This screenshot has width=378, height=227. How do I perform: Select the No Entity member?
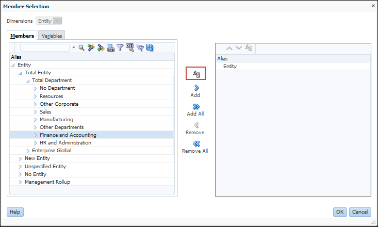coord(36,174)
